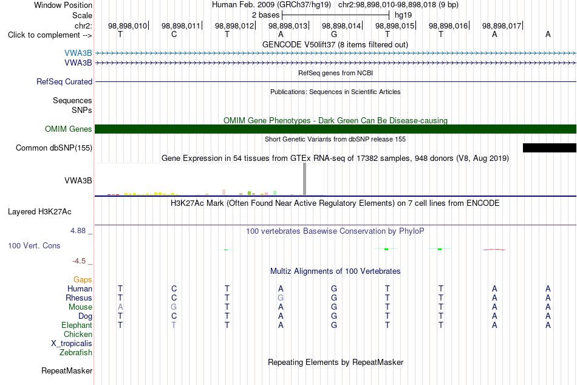
Task: Click the Dog species row label
Action: coord(85,316)
